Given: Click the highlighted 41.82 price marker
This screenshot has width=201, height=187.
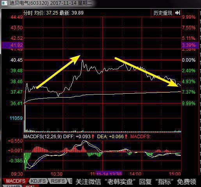Looking at the screenshot, I should 12,45.
